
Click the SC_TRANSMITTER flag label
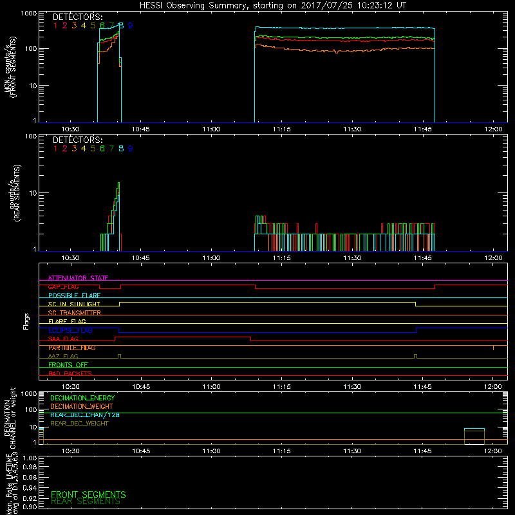click(74, 312)
